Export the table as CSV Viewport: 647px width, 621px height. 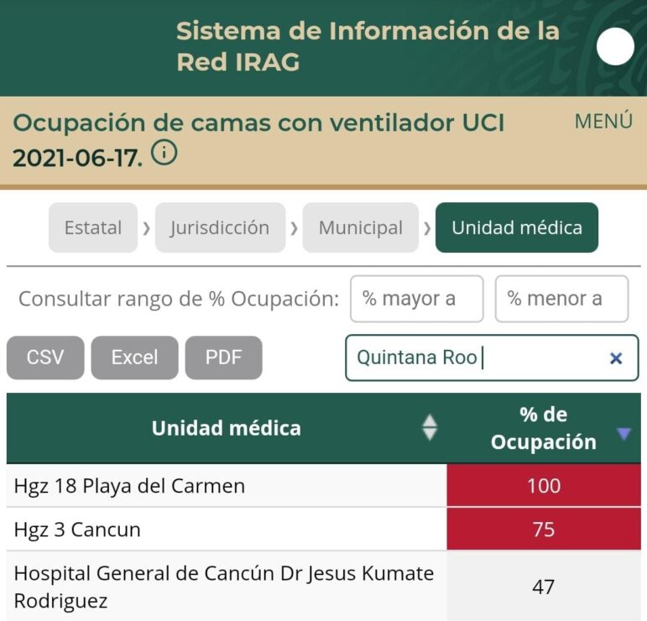tap(45, 357)
